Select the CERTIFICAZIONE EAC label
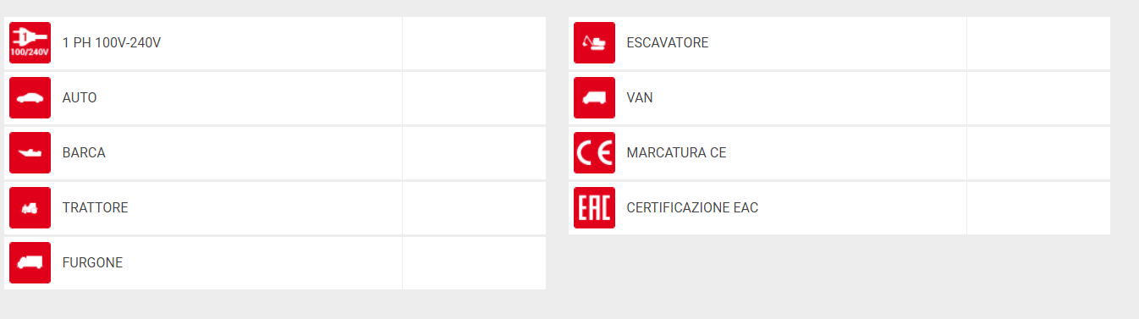The height and width of the screenshot is (319, 1139). (x=692, y=207)
